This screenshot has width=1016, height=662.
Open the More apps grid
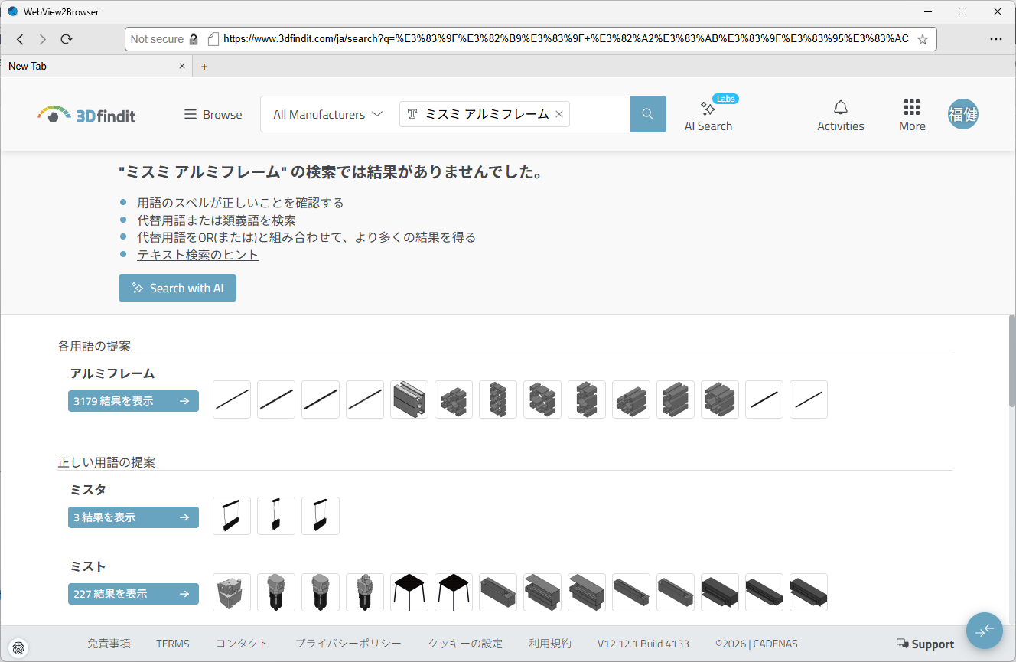[x=911, y=116]
